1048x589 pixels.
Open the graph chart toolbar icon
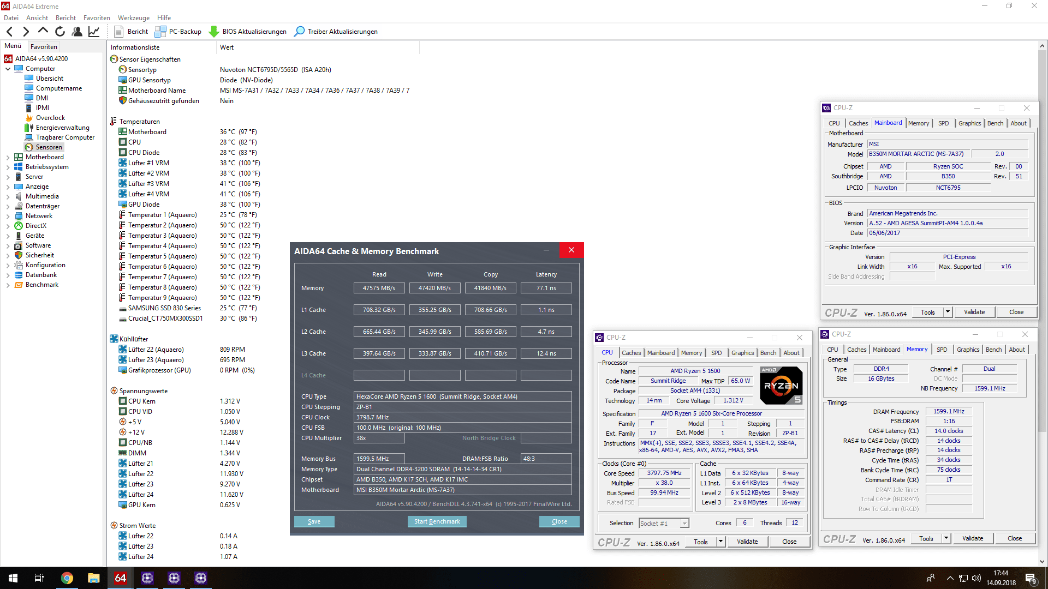pos(94,32)
